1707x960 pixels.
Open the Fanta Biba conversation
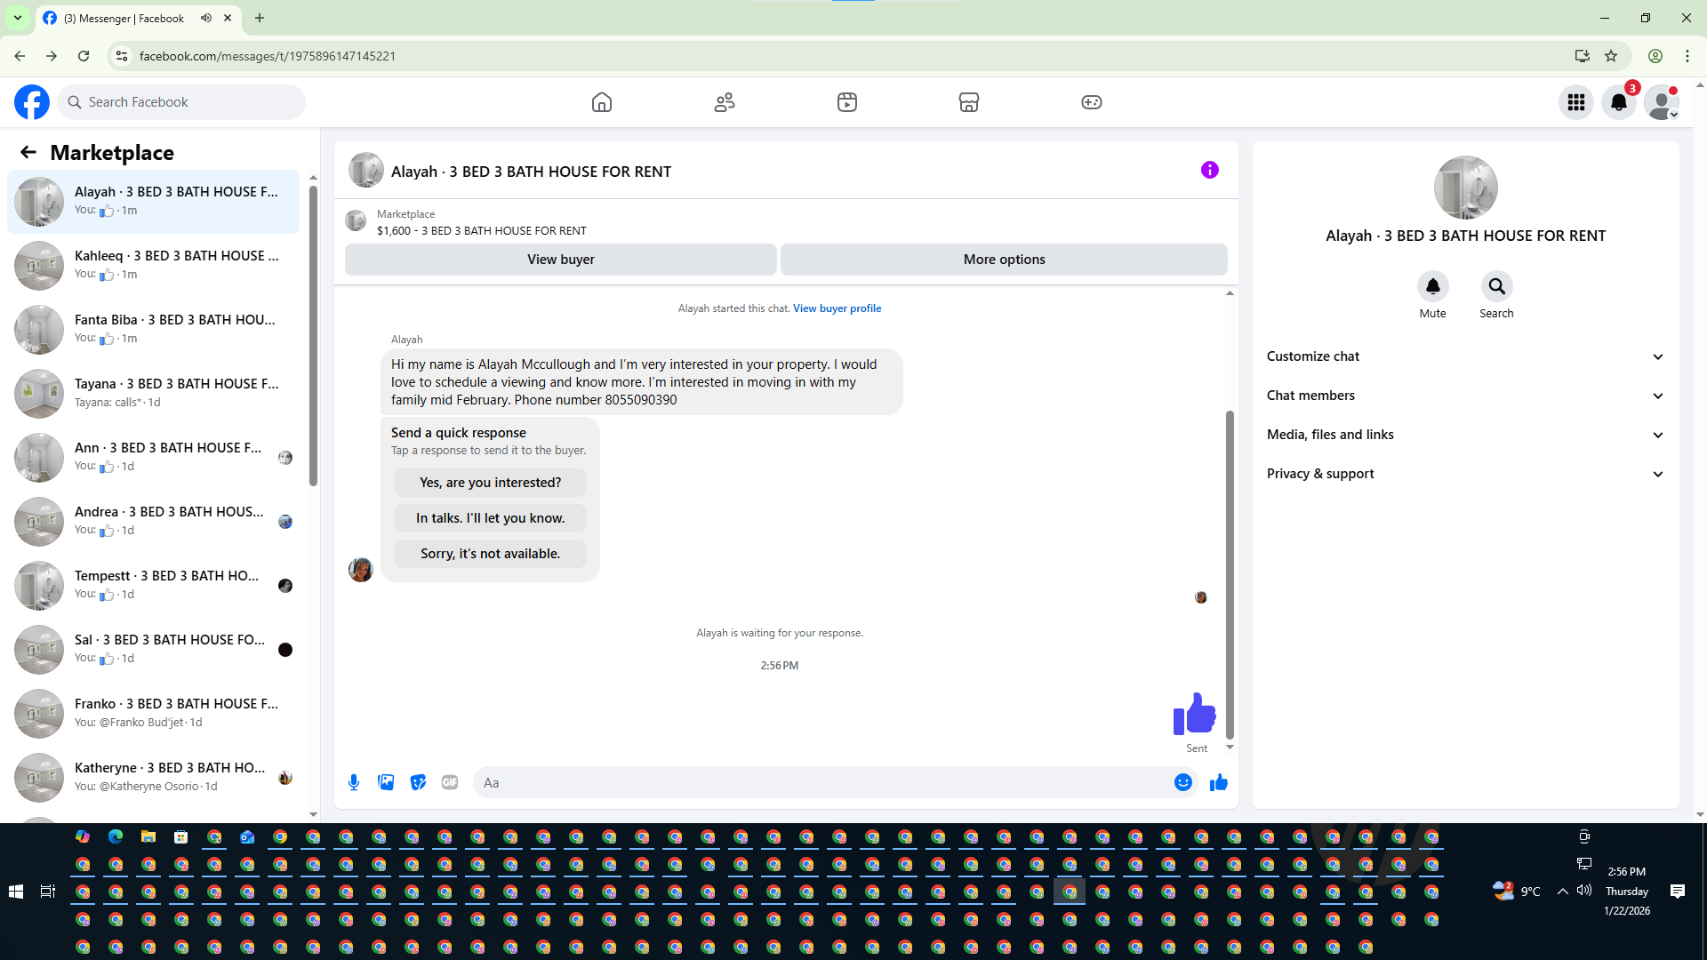click(153, 330)
